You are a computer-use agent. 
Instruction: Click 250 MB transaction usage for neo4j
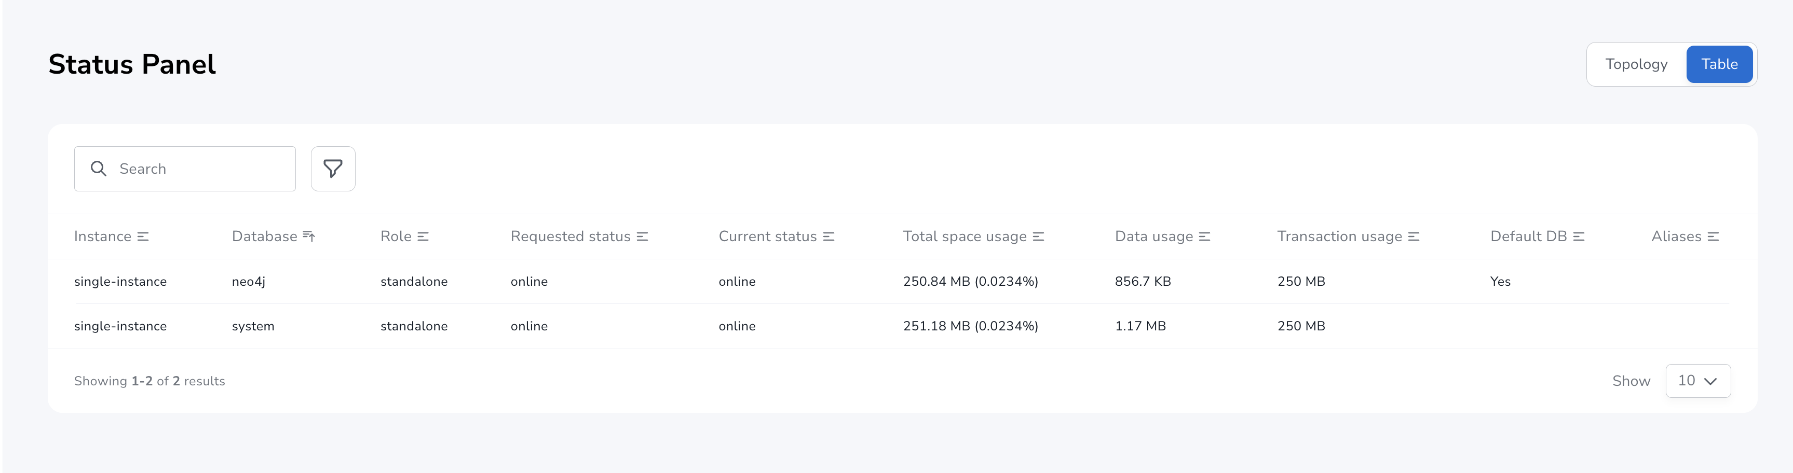[x=1301, y=281]
